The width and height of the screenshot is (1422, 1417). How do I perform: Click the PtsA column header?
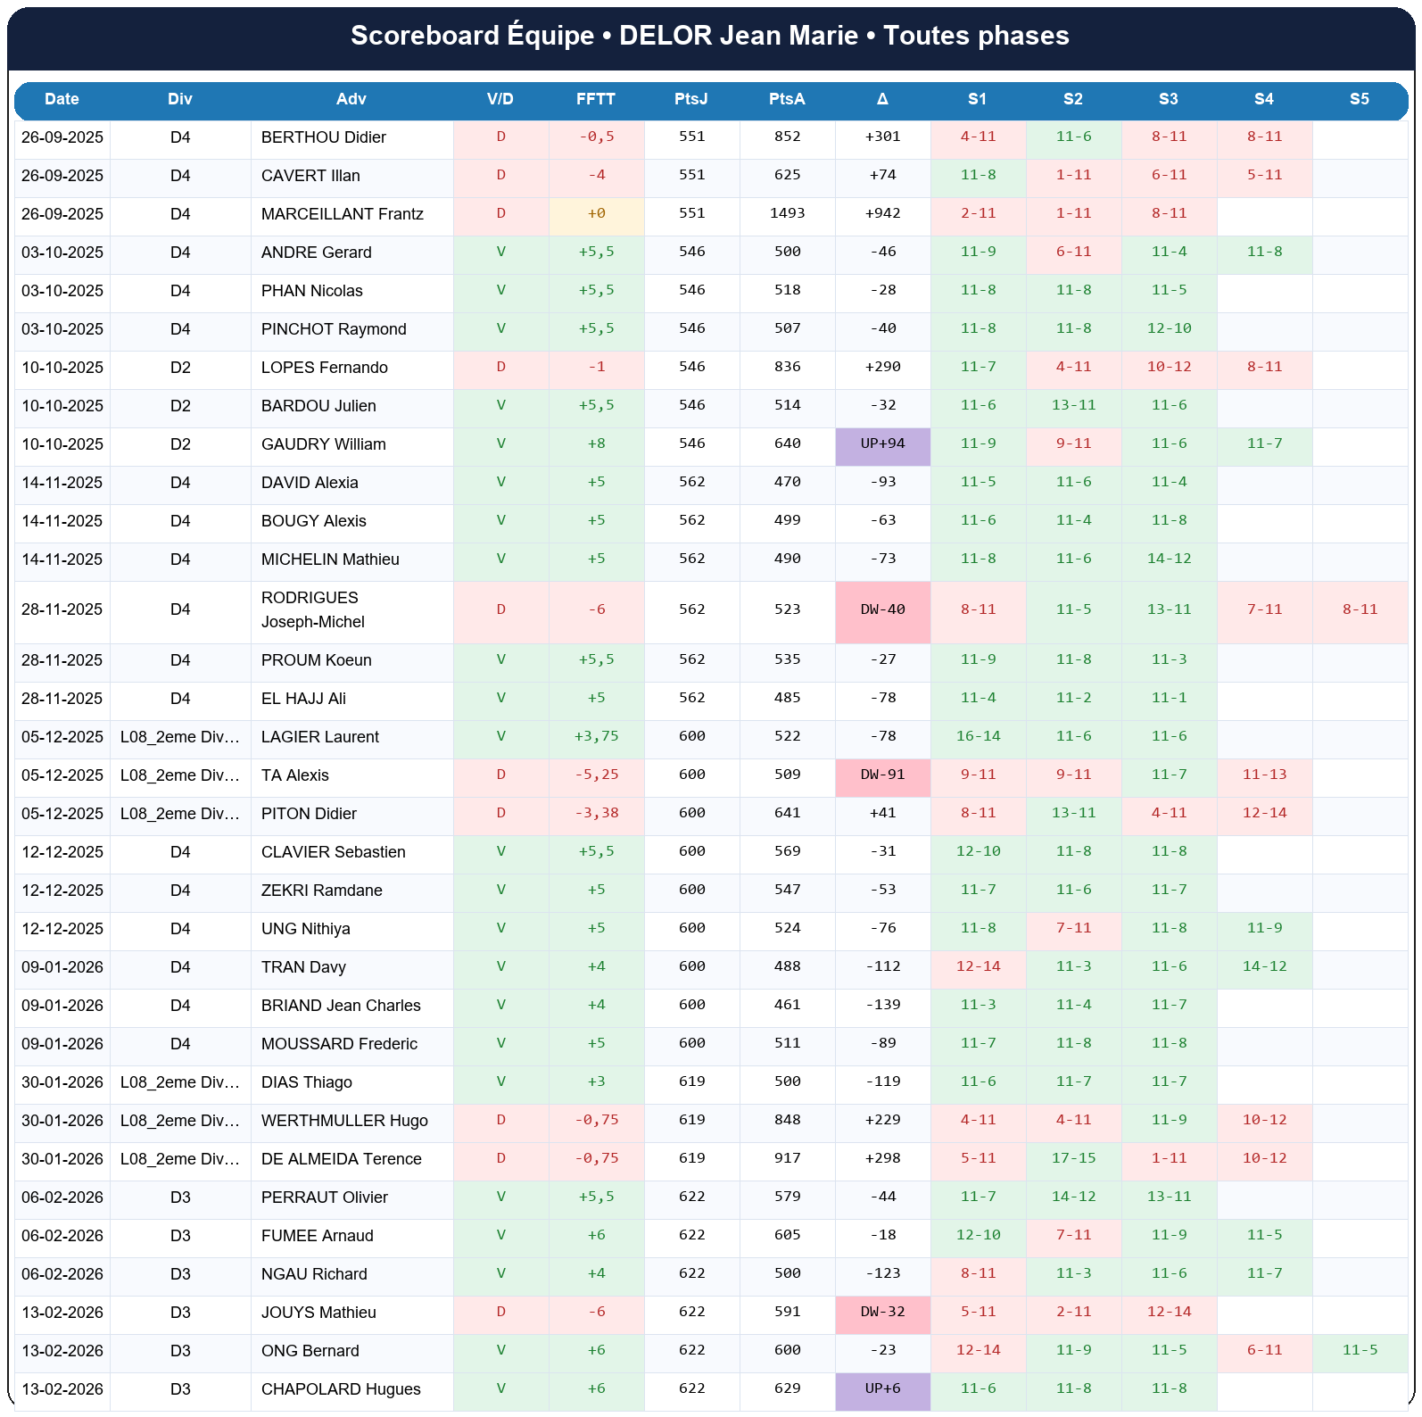[787, 99]
